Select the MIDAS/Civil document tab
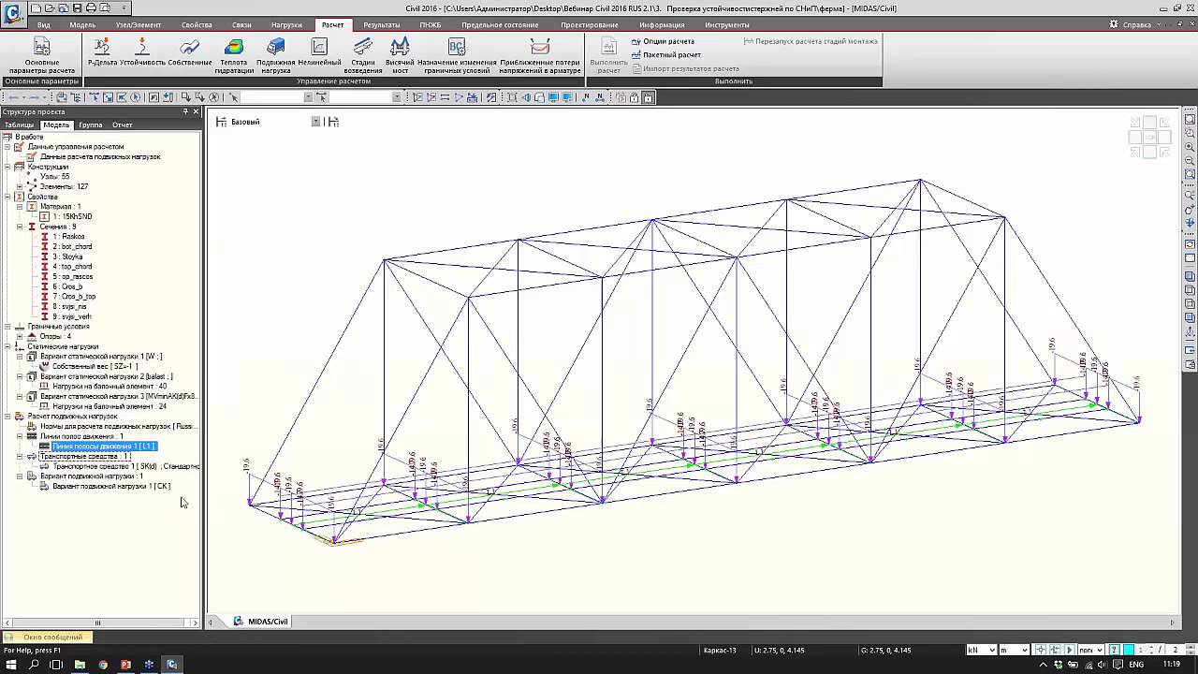The width and height of the screenshot is (1198, 674). coord(261,622)
